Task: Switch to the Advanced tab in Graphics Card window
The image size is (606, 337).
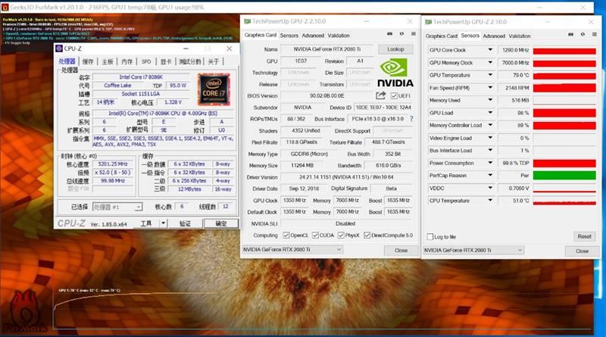Action: click(x=313, y=36)
